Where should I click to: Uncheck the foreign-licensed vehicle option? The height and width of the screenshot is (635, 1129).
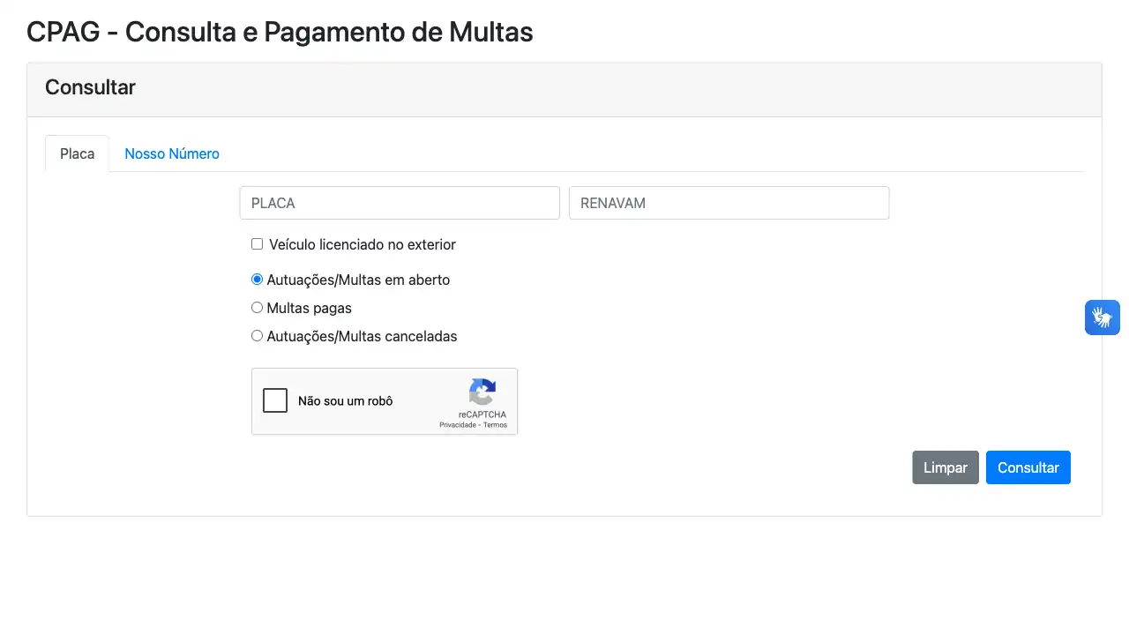pos(257,243)
